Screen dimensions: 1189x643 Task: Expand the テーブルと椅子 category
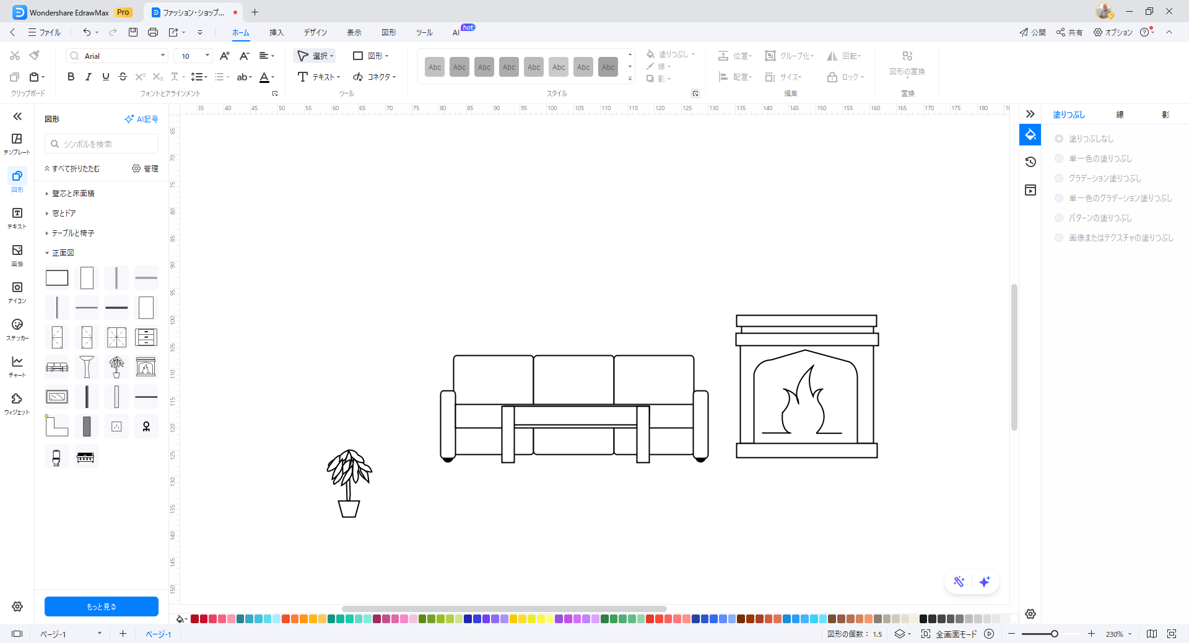pos(72,233)
